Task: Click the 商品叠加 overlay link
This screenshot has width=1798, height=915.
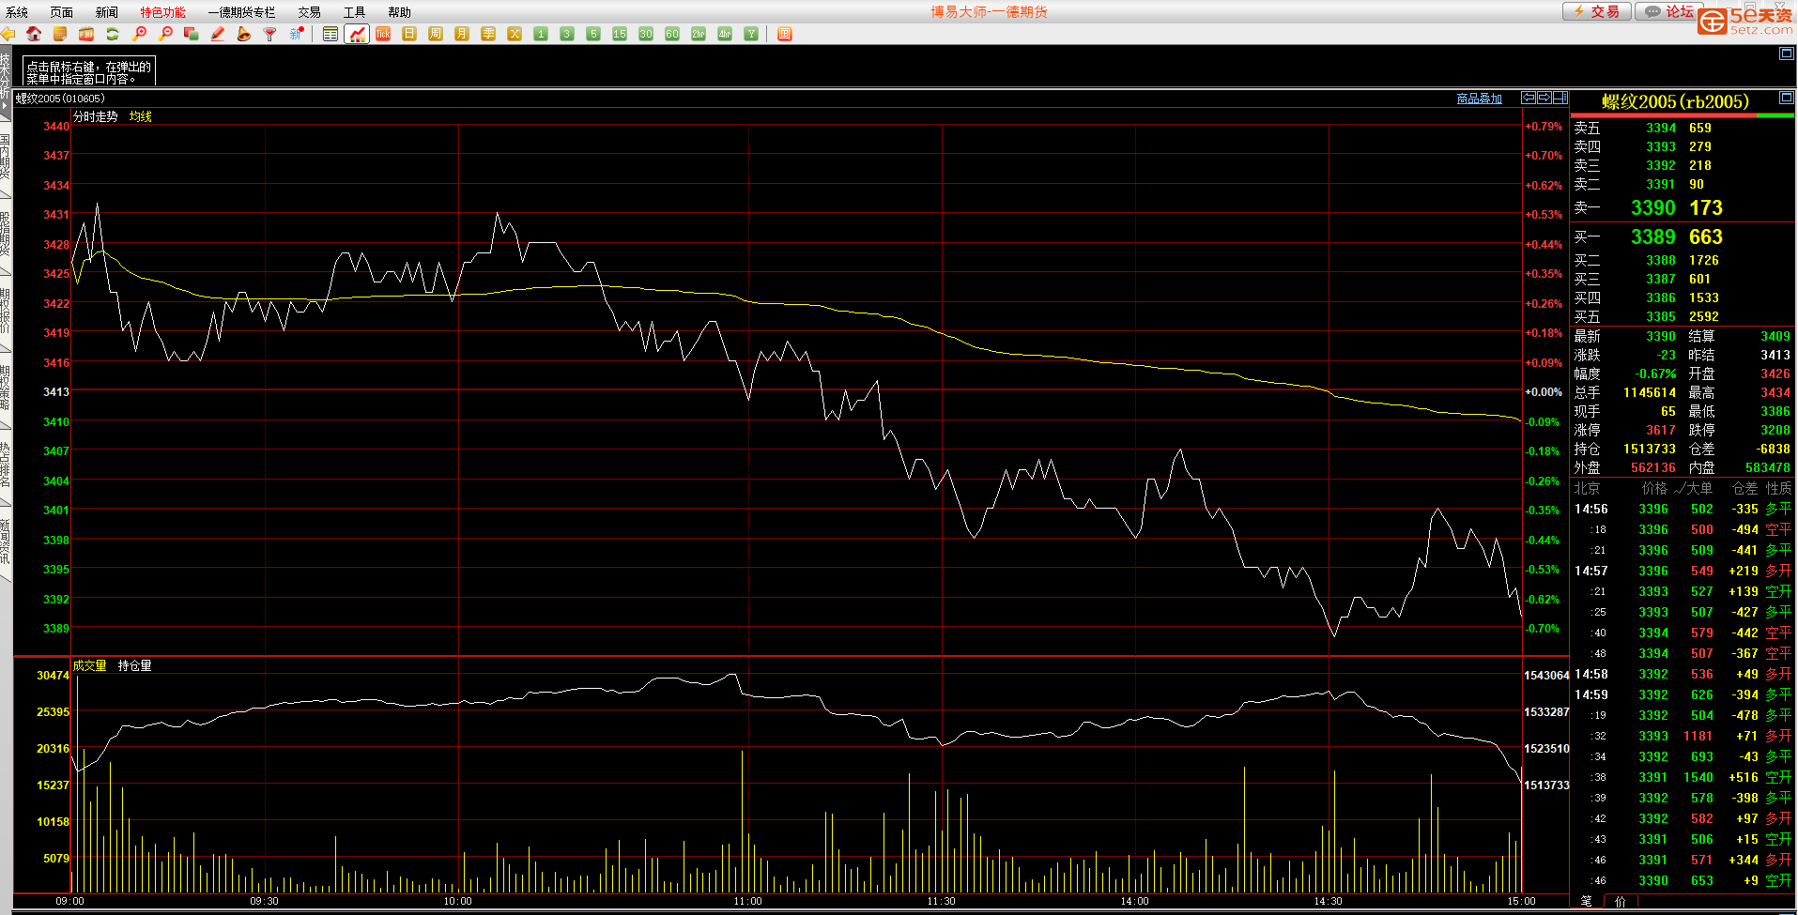Action: pyautogui.click(x=1479, y=99)
